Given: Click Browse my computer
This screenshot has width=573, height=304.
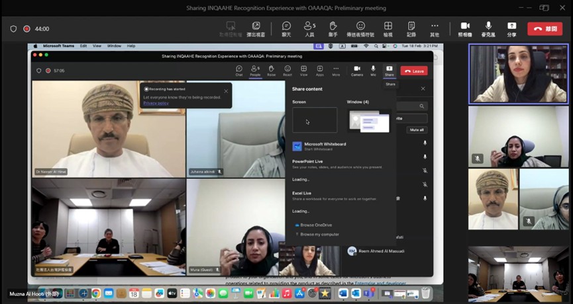Looking at the screenshot, I should pyautogui.click(x=317, y=235).
